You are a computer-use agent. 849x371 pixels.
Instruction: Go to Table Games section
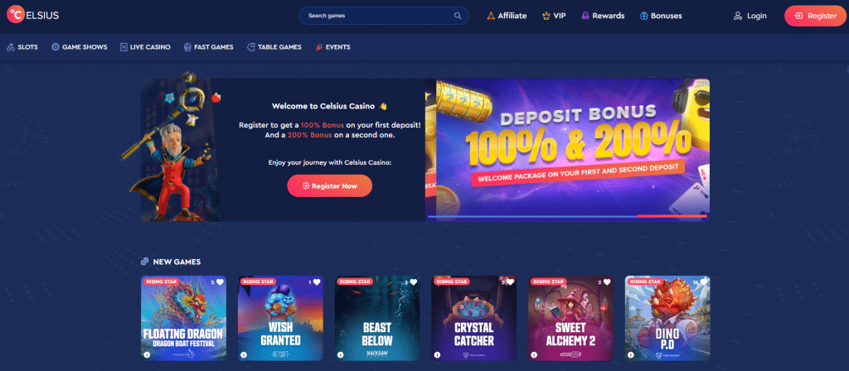coord(274,47)
